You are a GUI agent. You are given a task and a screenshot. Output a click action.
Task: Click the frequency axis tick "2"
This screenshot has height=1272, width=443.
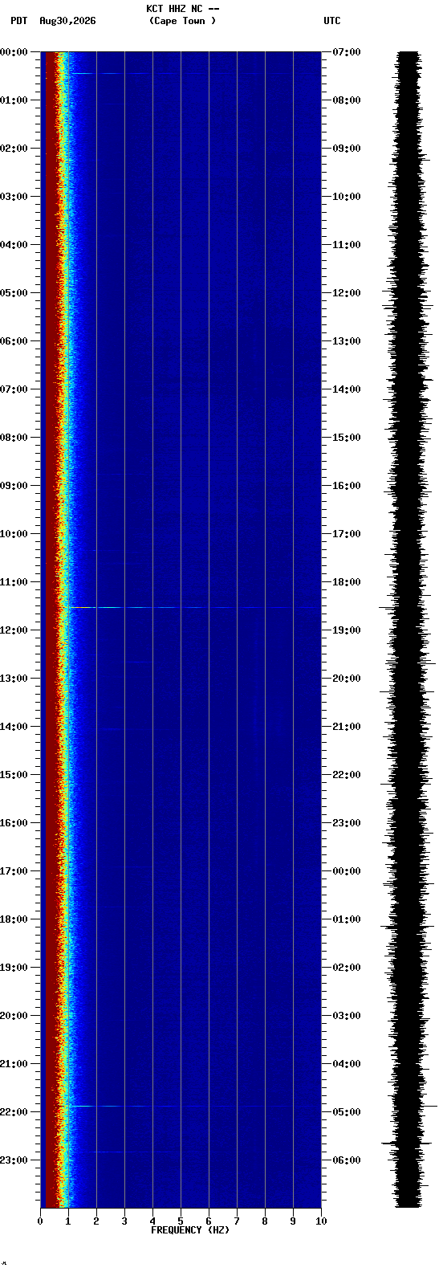pos(96,1221)
